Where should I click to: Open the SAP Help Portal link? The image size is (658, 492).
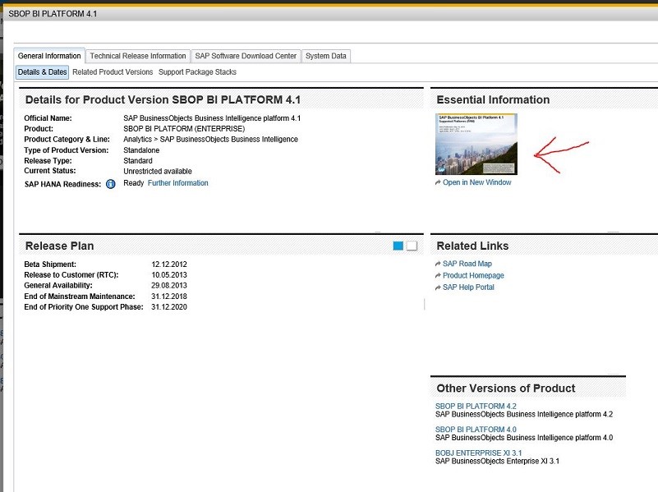(x=468, y=287)
